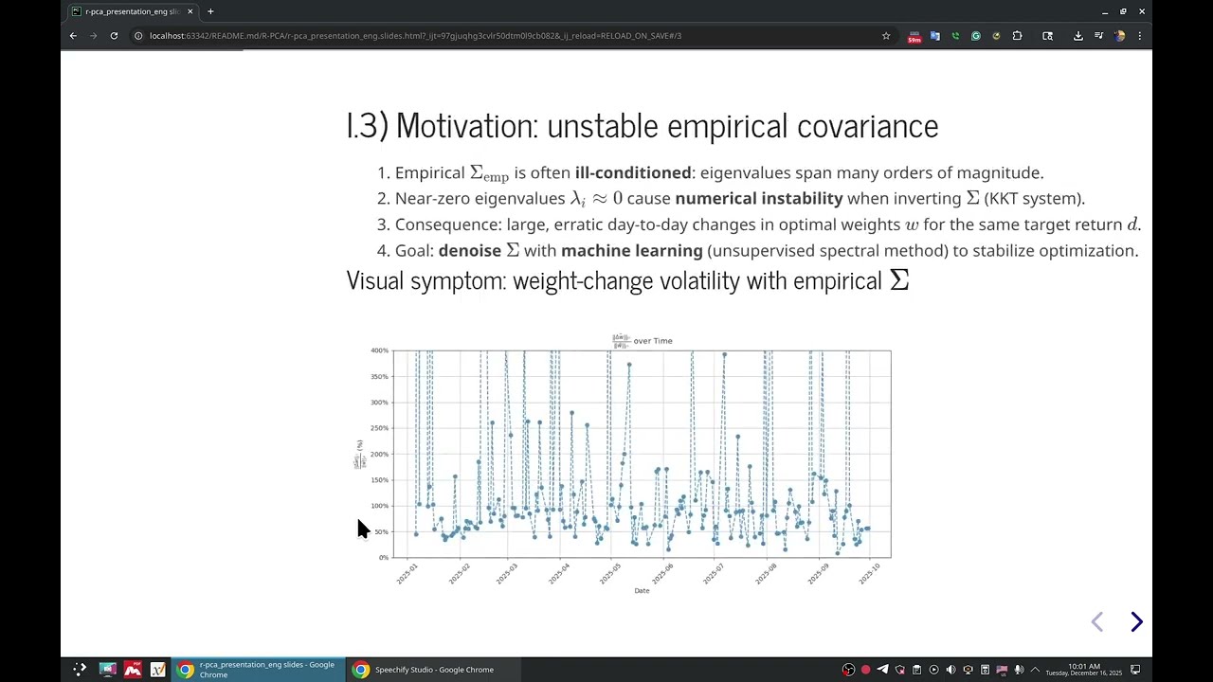Open the green phone extension

click(x=955, y=36)
